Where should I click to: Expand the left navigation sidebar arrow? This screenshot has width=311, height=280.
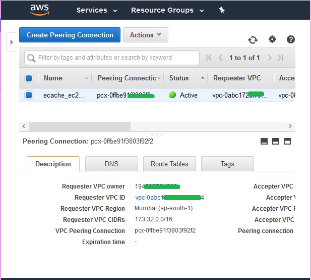(x=12, y=42)
